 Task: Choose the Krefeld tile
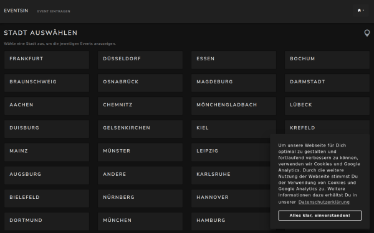click(x=327, y=127)
